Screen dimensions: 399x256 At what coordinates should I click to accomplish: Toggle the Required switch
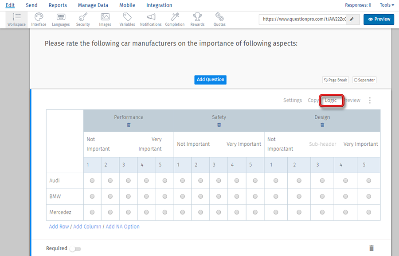point(75,249)
